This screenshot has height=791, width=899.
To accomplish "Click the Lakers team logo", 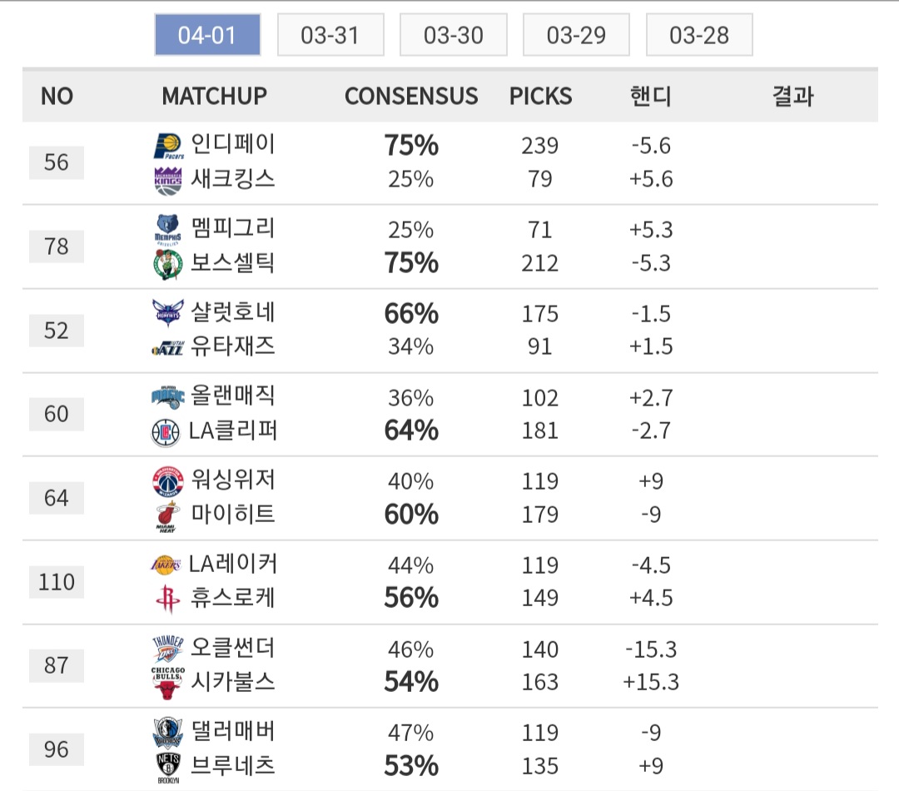I will (166, 565).
